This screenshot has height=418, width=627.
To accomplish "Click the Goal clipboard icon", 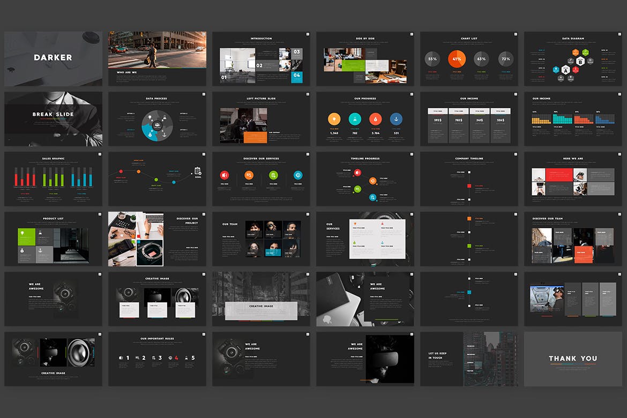I will (x=197, y=171).
